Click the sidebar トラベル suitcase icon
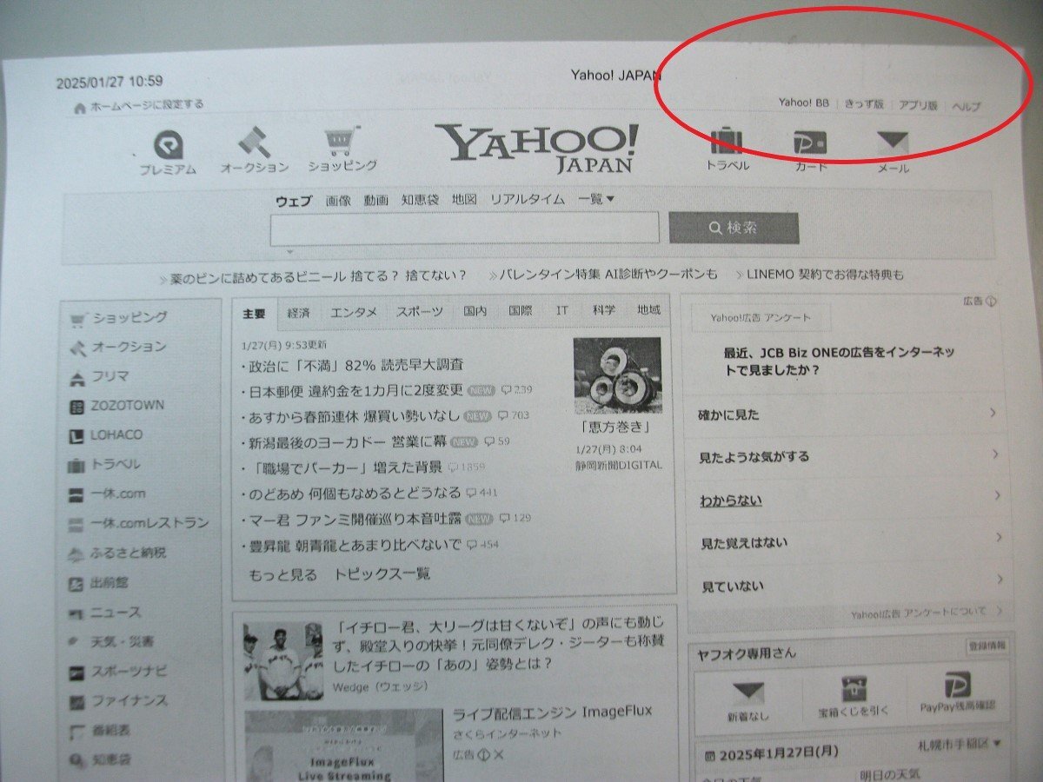 coord(76,466)
